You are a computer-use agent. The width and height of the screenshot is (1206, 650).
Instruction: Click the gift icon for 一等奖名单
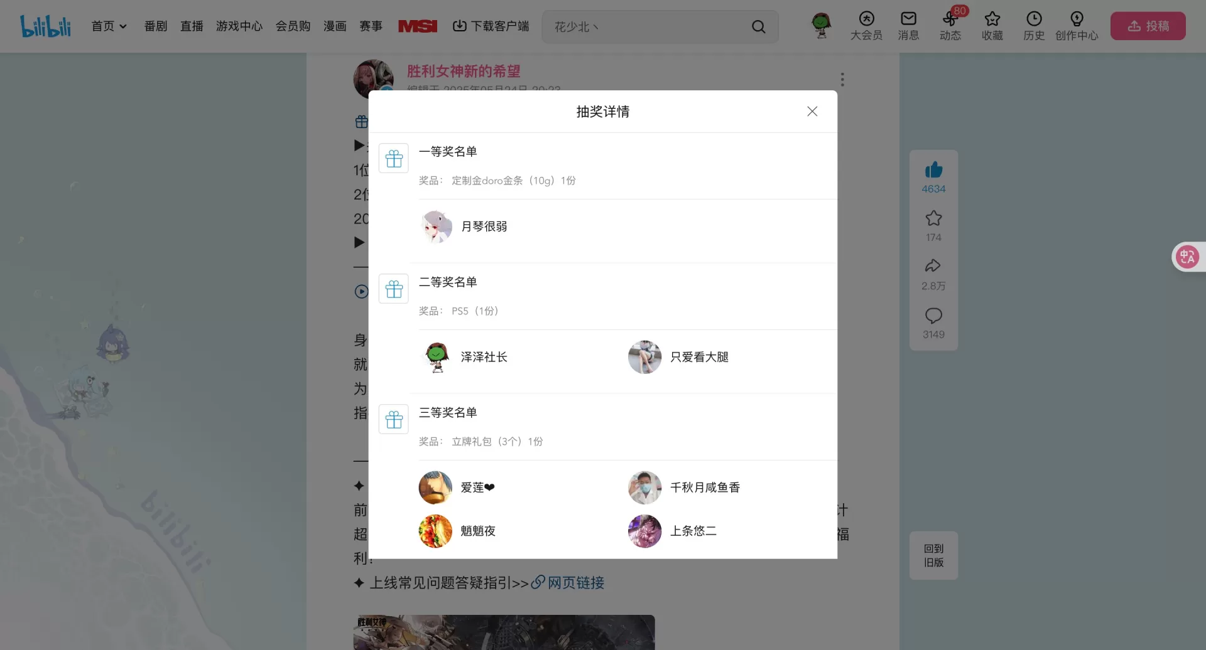coord(394,158)
